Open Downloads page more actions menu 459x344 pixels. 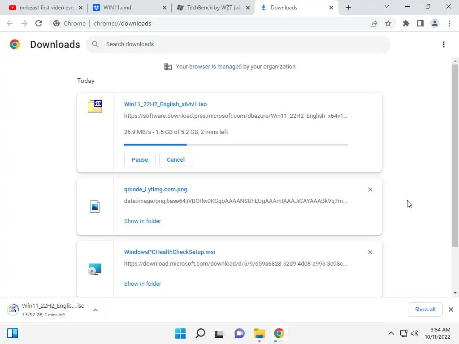point(444,44)
